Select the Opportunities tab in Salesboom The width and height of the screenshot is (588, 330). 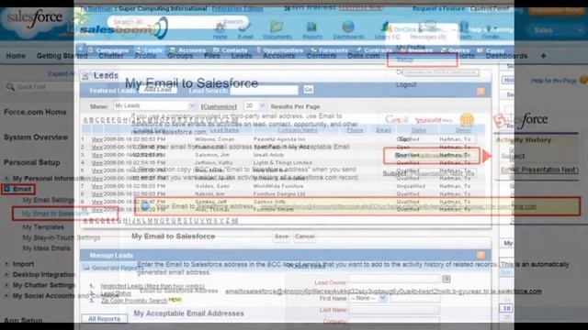(x=279, y=50)
